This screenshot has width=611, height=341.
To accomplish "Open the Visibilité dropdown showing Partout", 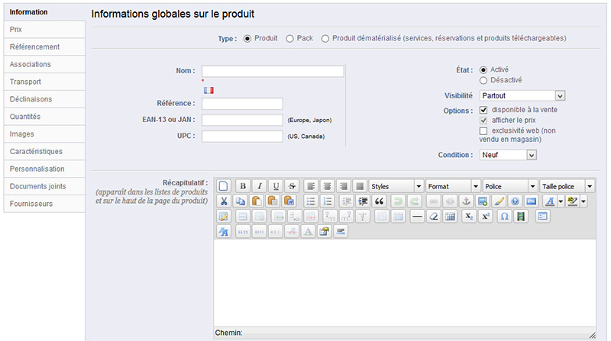I will 522,96.
